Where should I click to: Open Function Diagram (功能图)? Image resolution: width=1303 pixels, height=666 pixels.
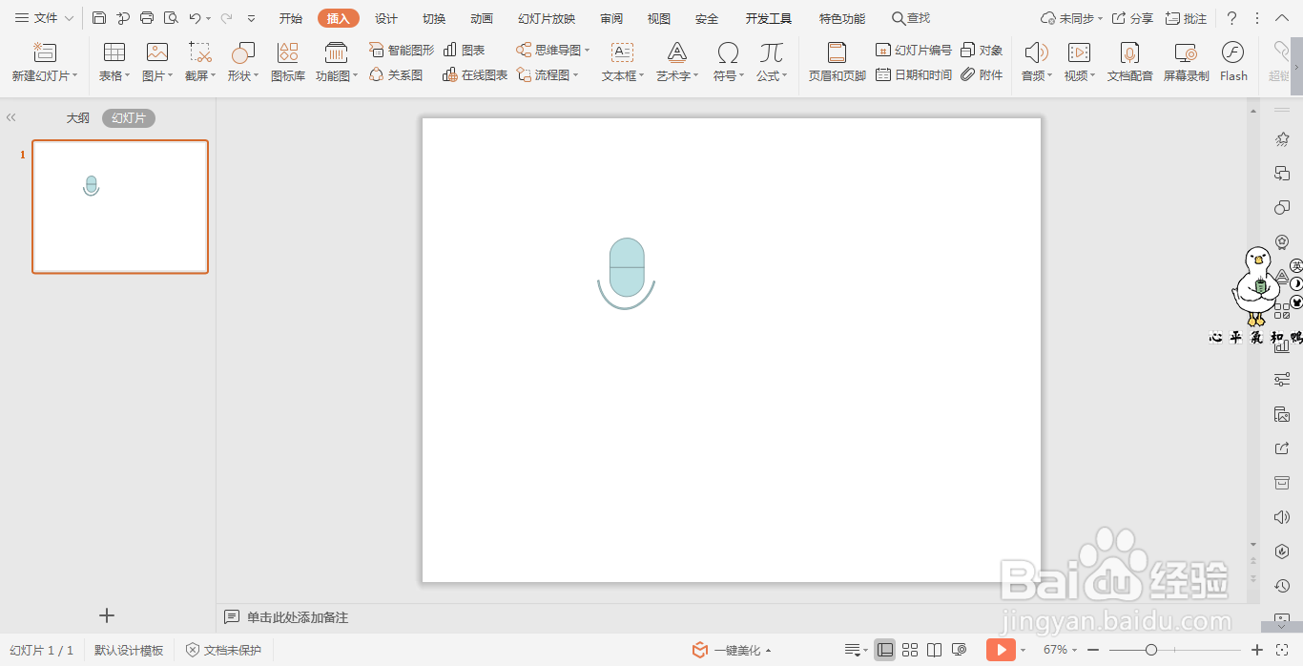pos(337,62)
